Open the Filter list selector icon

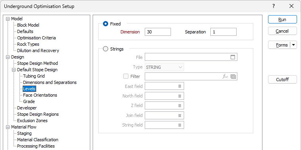point(233,76)
